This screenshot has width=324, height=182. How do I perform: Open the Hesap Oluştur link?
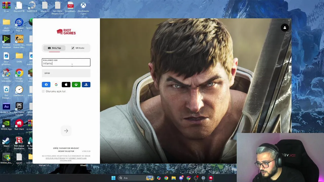coord(66,151)
